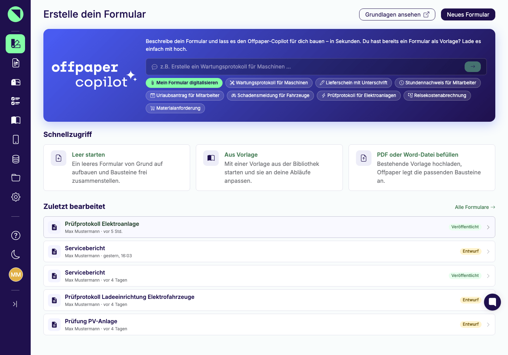Open the checklist tasks icon in sidebar
The width and height of the screenshot is (508, 355).
(x=16, y=101)
